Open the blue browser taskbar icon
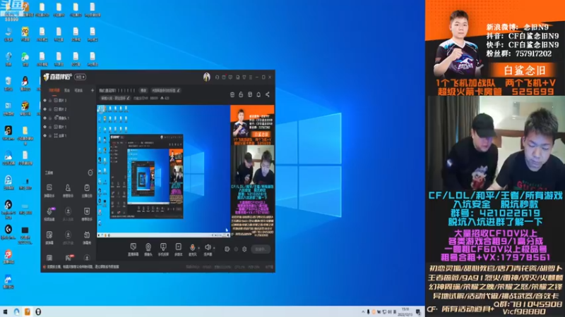 point(16,311)
